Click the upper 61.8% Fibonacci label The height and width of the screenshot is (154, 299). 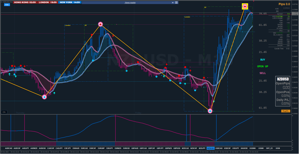263,25
